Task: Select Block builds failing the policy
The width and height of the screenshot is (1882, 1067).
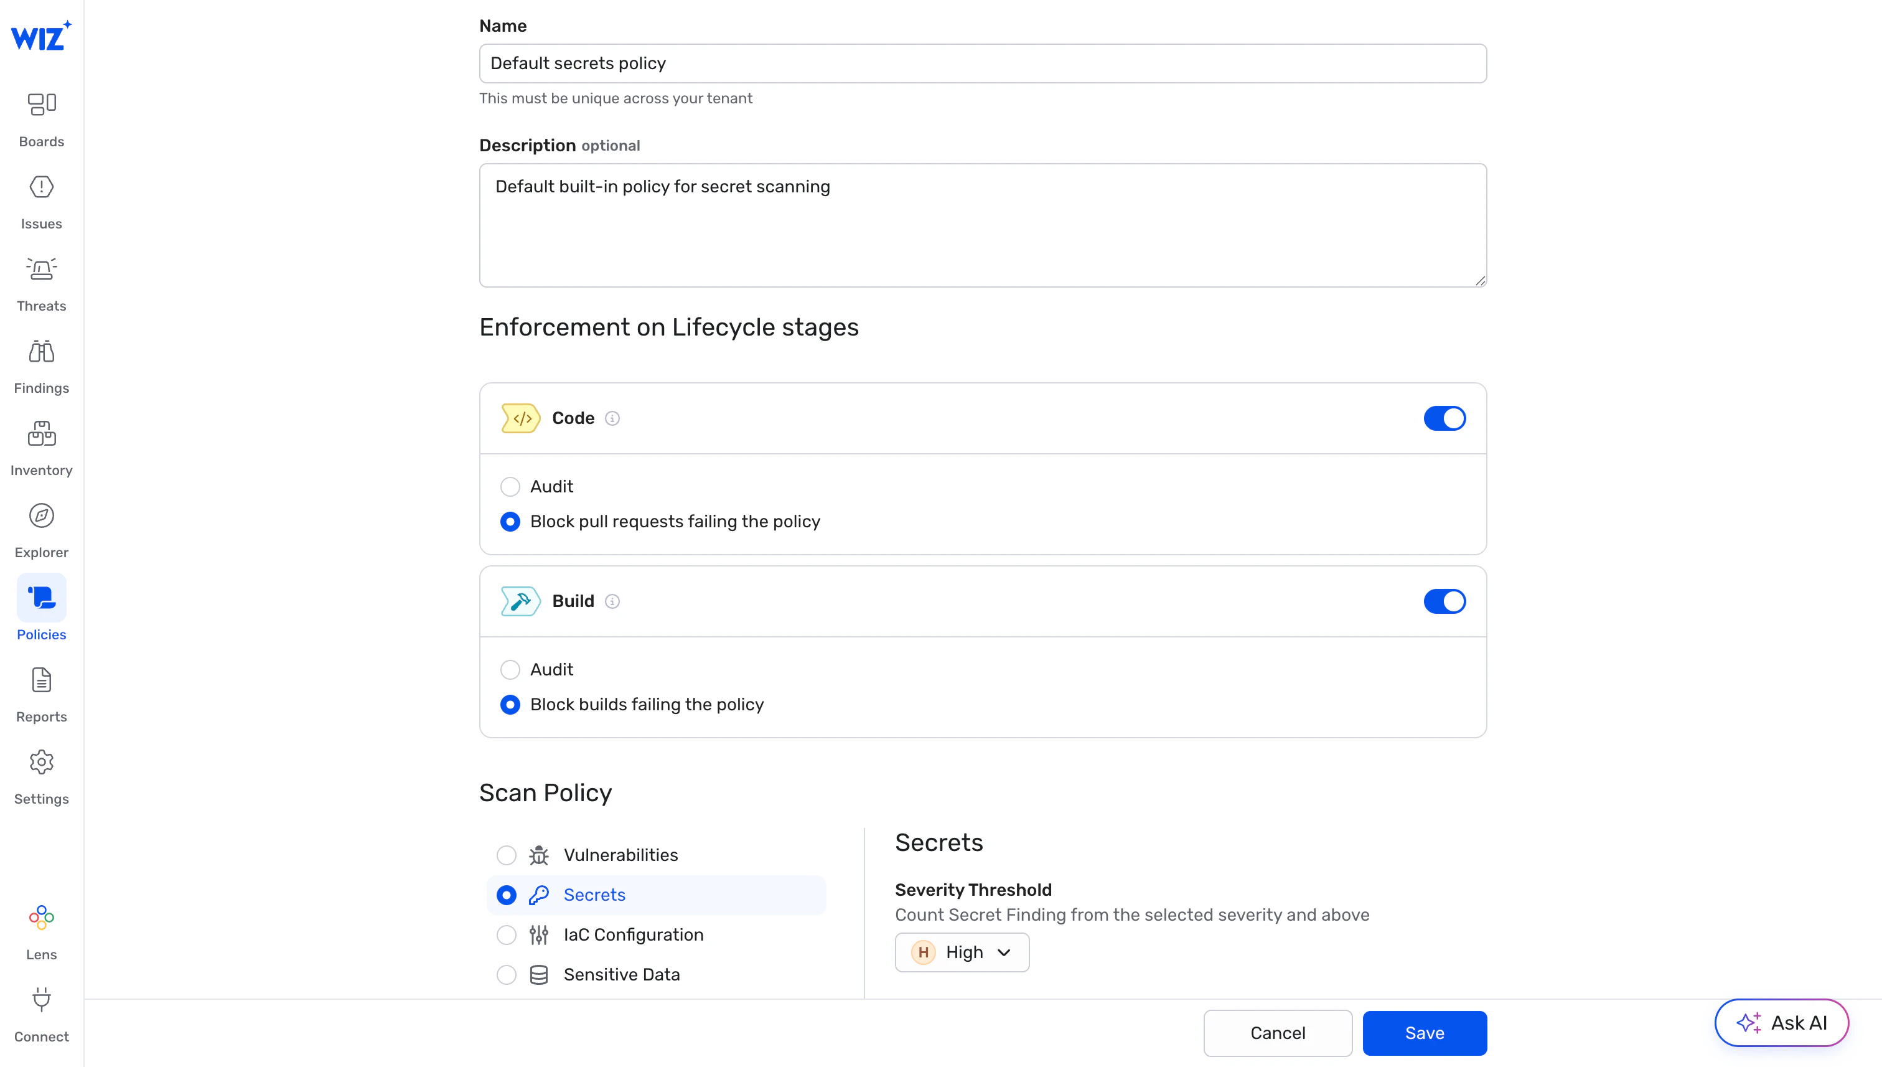Action: click(x=510, y=705)
